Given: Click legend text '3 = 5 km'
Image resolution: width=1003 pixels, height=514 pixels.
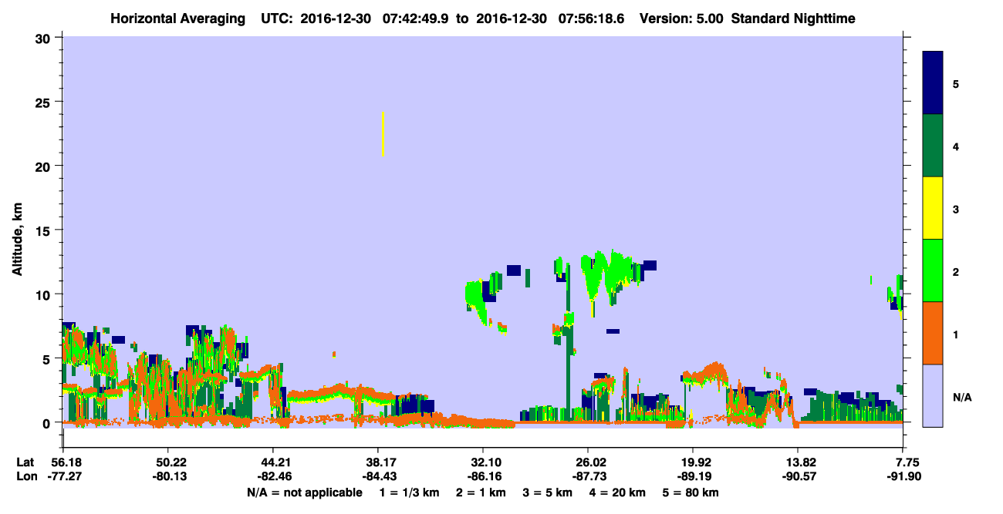Looking at the screenshot, I should click(548, 492).
